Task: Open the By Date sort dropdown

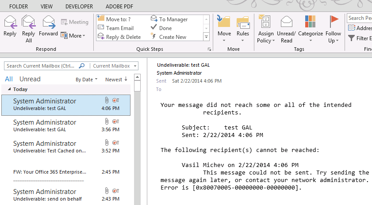Action: click(x=87, y=80)
